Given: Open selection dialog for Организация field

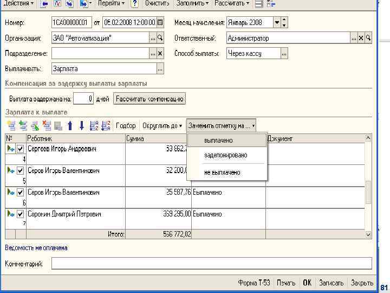Looking at the screenshot, I should [x=153, y=38].
